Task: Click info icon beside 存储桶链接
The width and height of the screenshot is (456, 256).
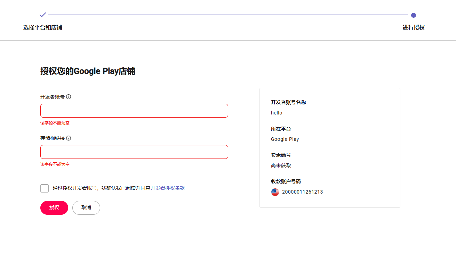Action: click(69, 138)
